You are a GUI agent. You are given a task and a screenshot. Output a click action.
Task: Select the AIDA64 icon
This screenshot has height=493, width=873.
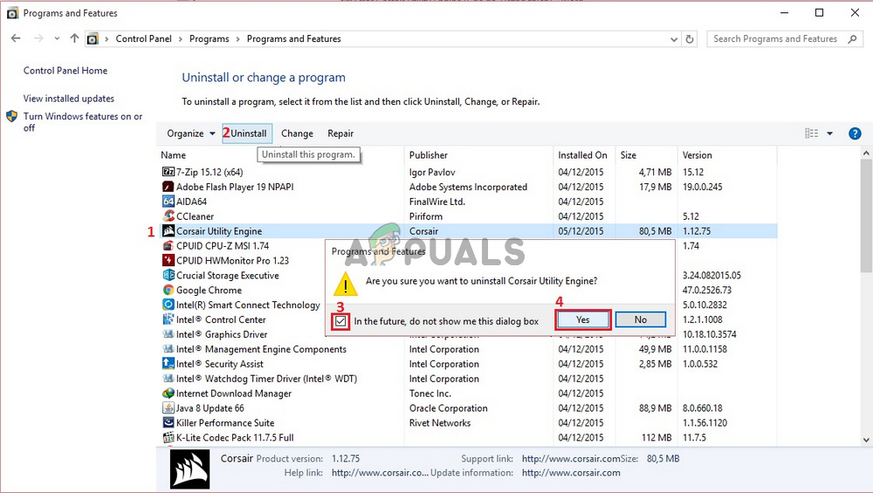[168, 201]
